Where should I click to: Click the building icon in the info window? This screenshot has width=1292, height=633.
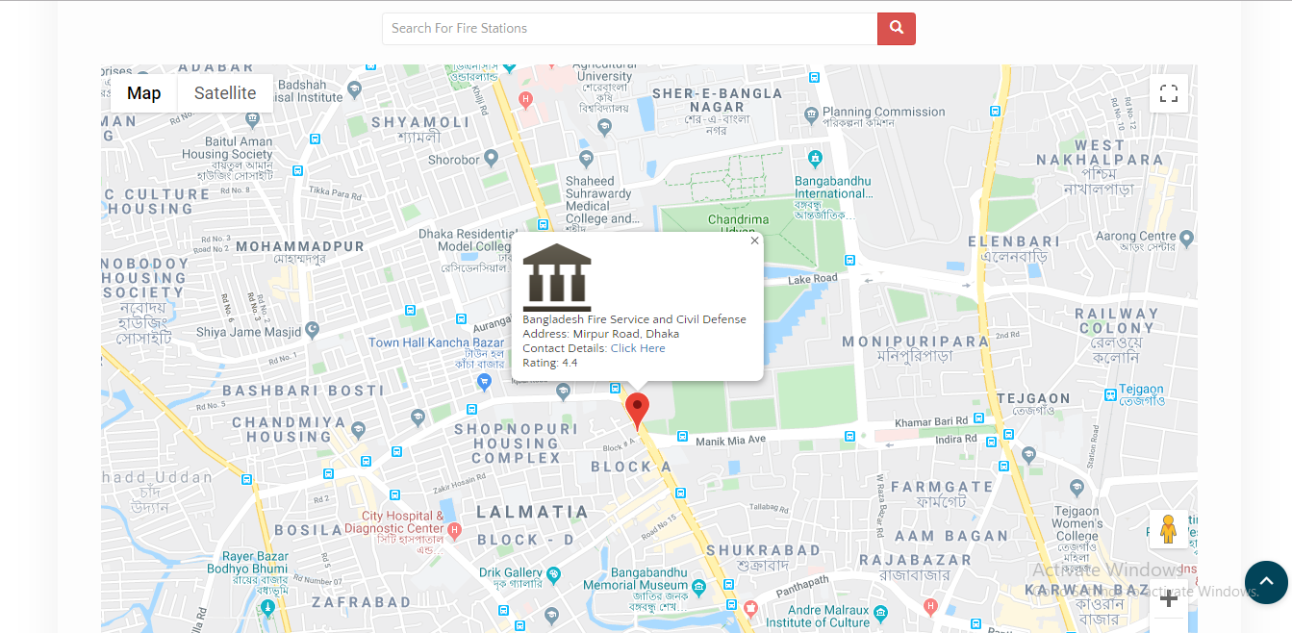pos(557,277)
